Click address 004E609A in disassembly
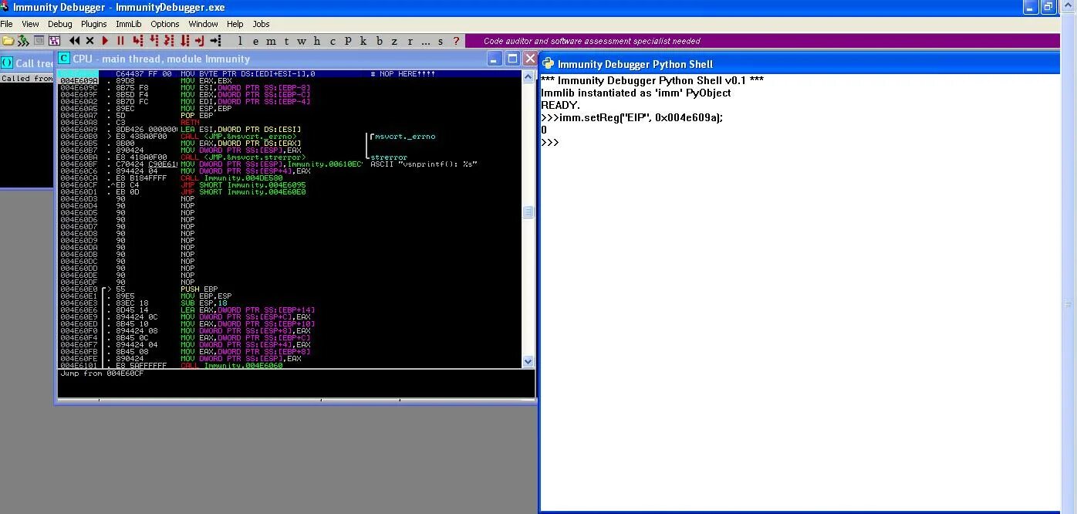1077x514 pixels. (x=79, y=80)
